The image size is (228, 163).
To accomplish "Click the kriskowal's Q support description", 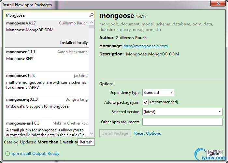I will [x=37, y=106].
